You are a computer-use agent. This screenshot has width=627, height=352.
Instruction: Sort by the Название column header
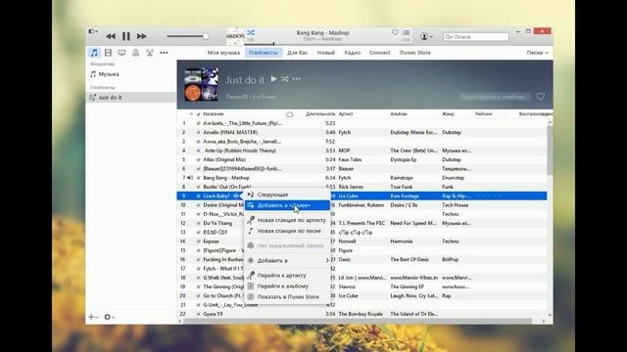(214, 114)
